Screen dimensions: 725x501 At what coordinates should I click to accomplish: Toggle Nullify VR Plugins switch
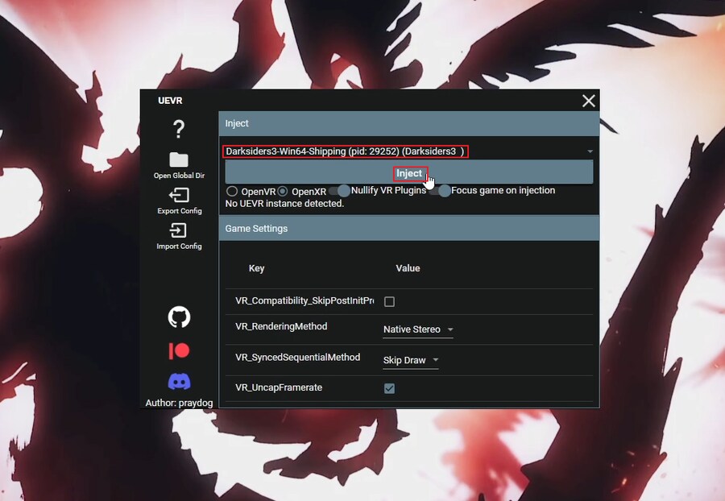tap(338, 191)
